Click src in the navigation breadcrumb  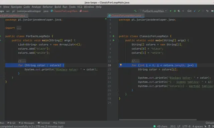(8, 11)
